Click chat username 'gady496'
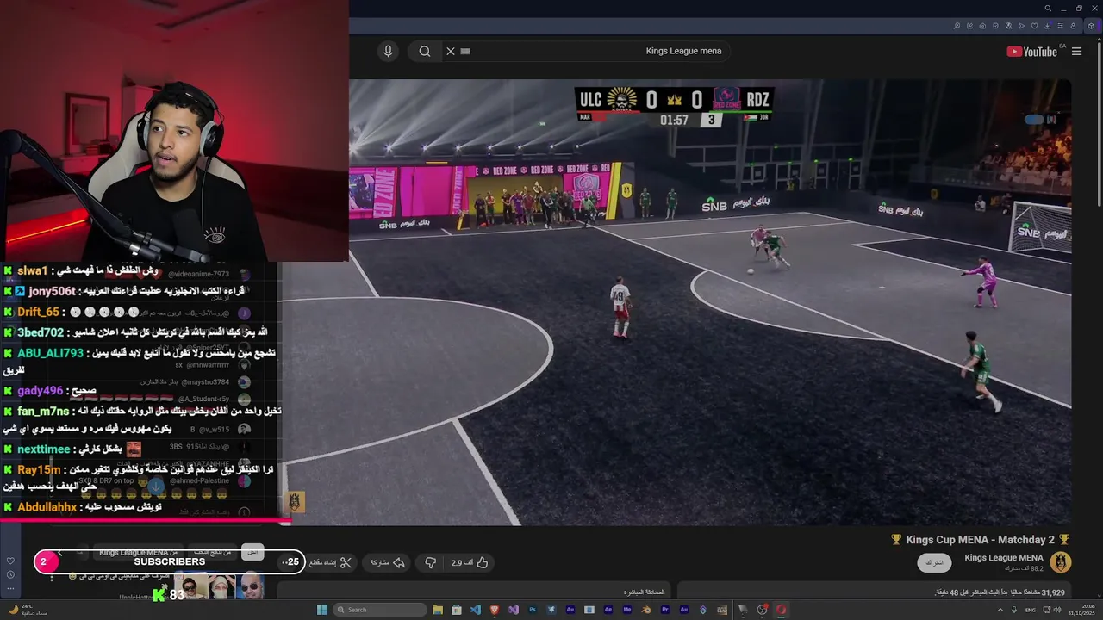The image size is (1103, 620). pos(40,391)
